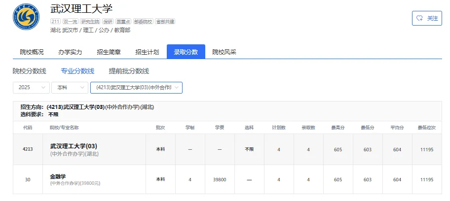Click the 金融学 major name
The height and width of the screenshot is (201, 450).
pyautogui.click(x=58, y=176)
